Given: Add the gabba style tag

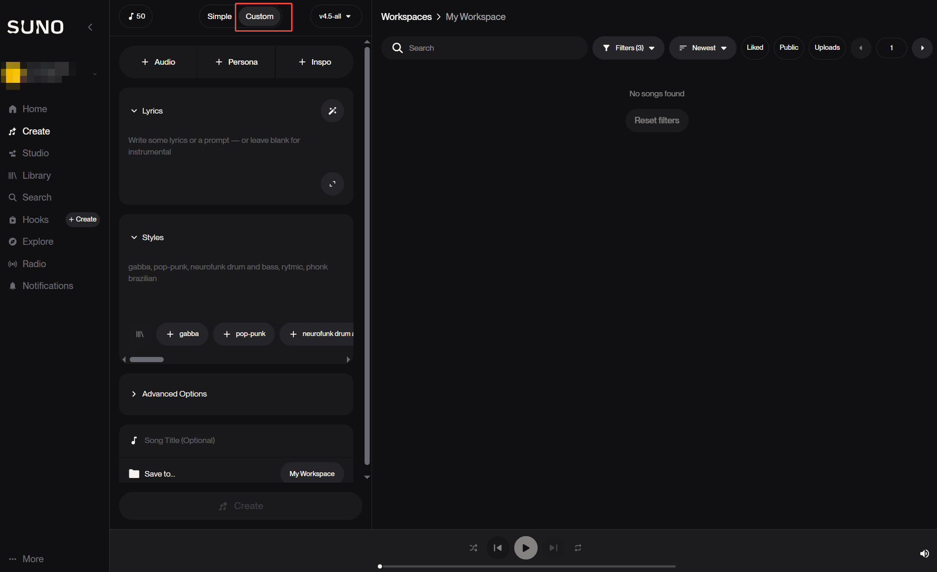Looking at the screenshot, I should coord(182,334).
